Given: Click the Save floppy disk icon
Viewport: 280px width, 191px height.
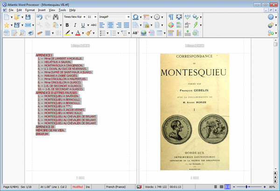Looking at the screenshot, I should 28,17.
